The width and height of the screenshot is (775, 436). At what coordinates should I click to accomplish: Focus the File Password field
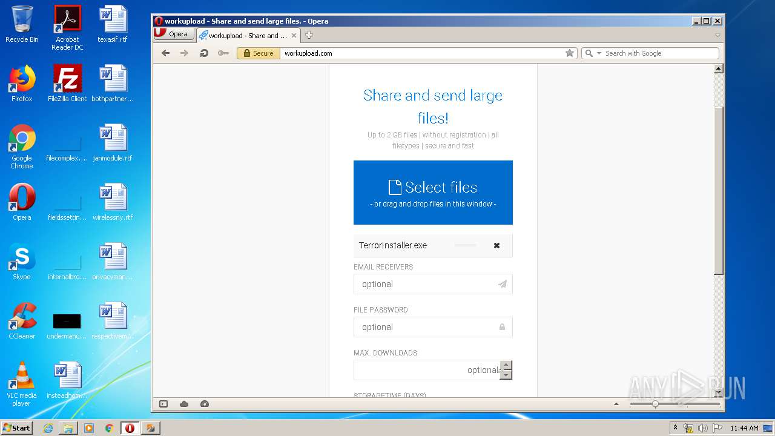coord(433,327)
